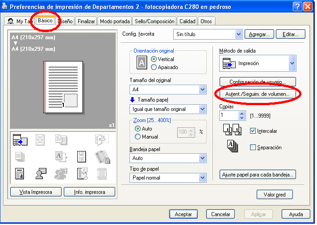Click the printer icon inside Método de salida box
The image size is (317, 225).
(229, 63)
